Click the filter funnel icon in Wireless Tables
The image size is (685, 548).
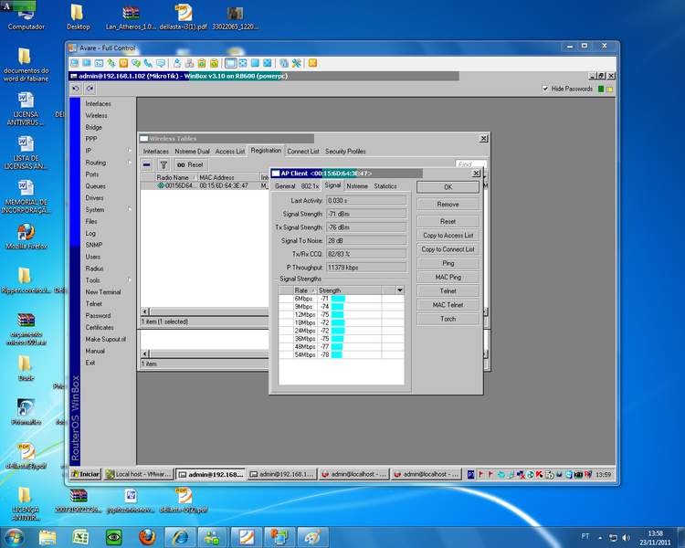click(x=163, y=164)
